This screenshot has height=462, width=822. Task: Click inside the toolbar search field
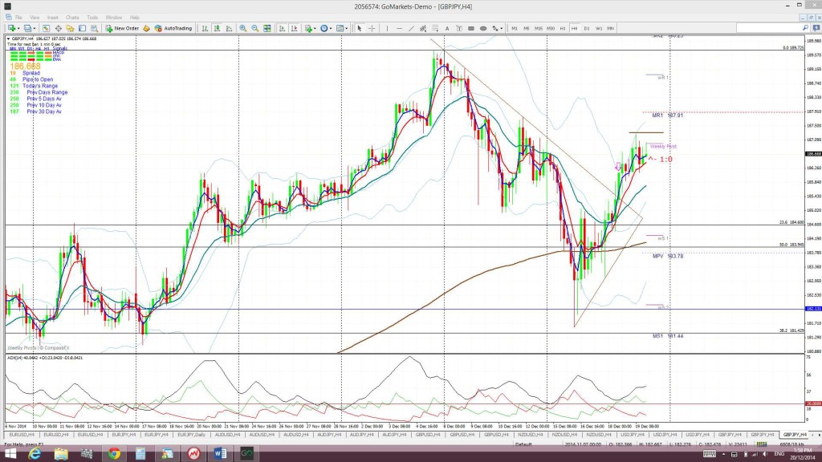pyautogui.click(x=768, y=28)
